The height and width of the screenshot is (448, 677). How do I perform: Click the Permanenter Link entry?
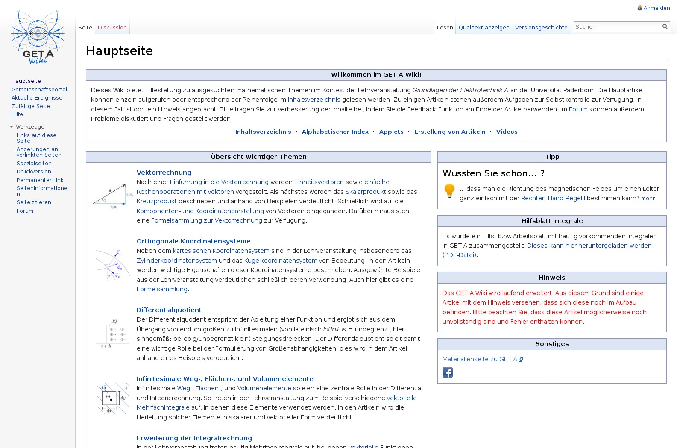(x=40, y=180)
